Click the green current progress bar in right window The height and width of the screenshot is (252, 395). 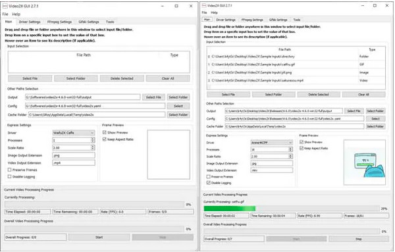pyautogui.click(x=292, y=209)
